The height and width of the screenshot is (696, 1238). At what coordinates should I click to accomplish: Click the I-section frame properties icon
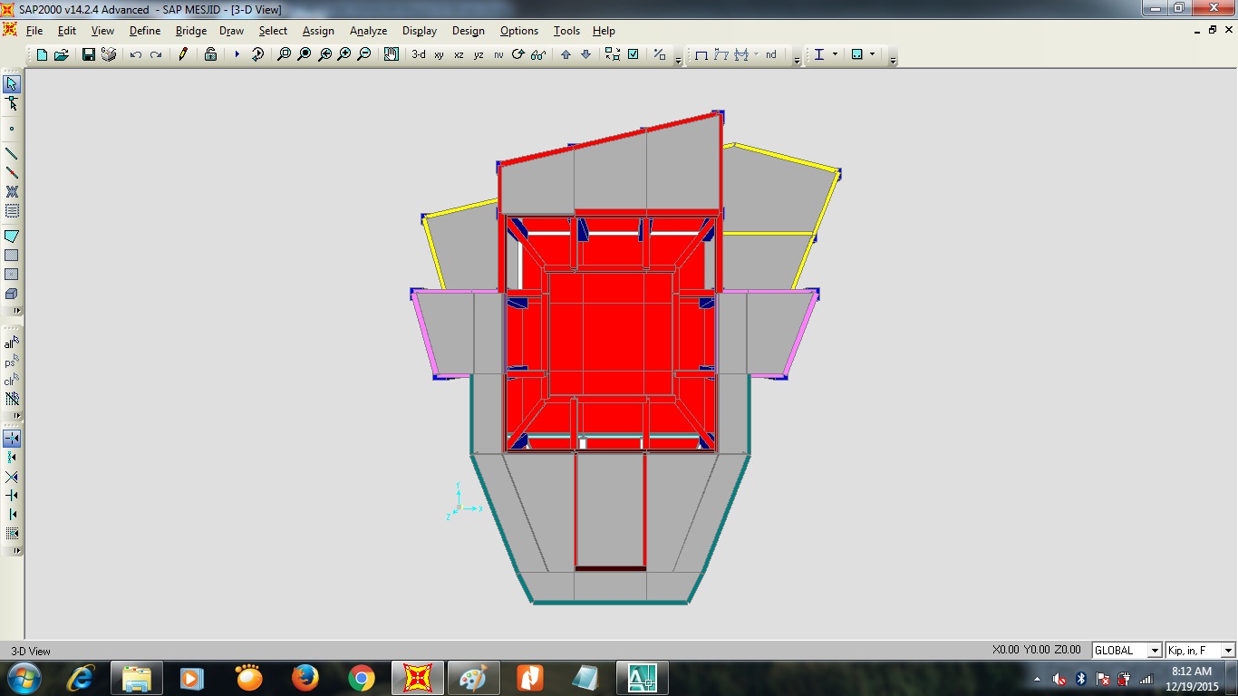(819, 54)
